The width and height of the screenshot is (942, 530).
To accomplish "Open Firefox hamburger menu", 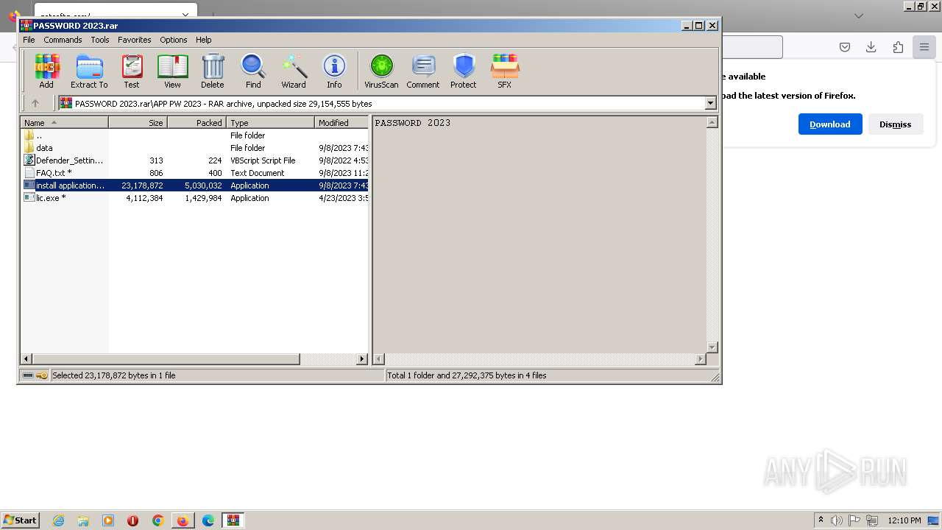I will click(924, 47).
